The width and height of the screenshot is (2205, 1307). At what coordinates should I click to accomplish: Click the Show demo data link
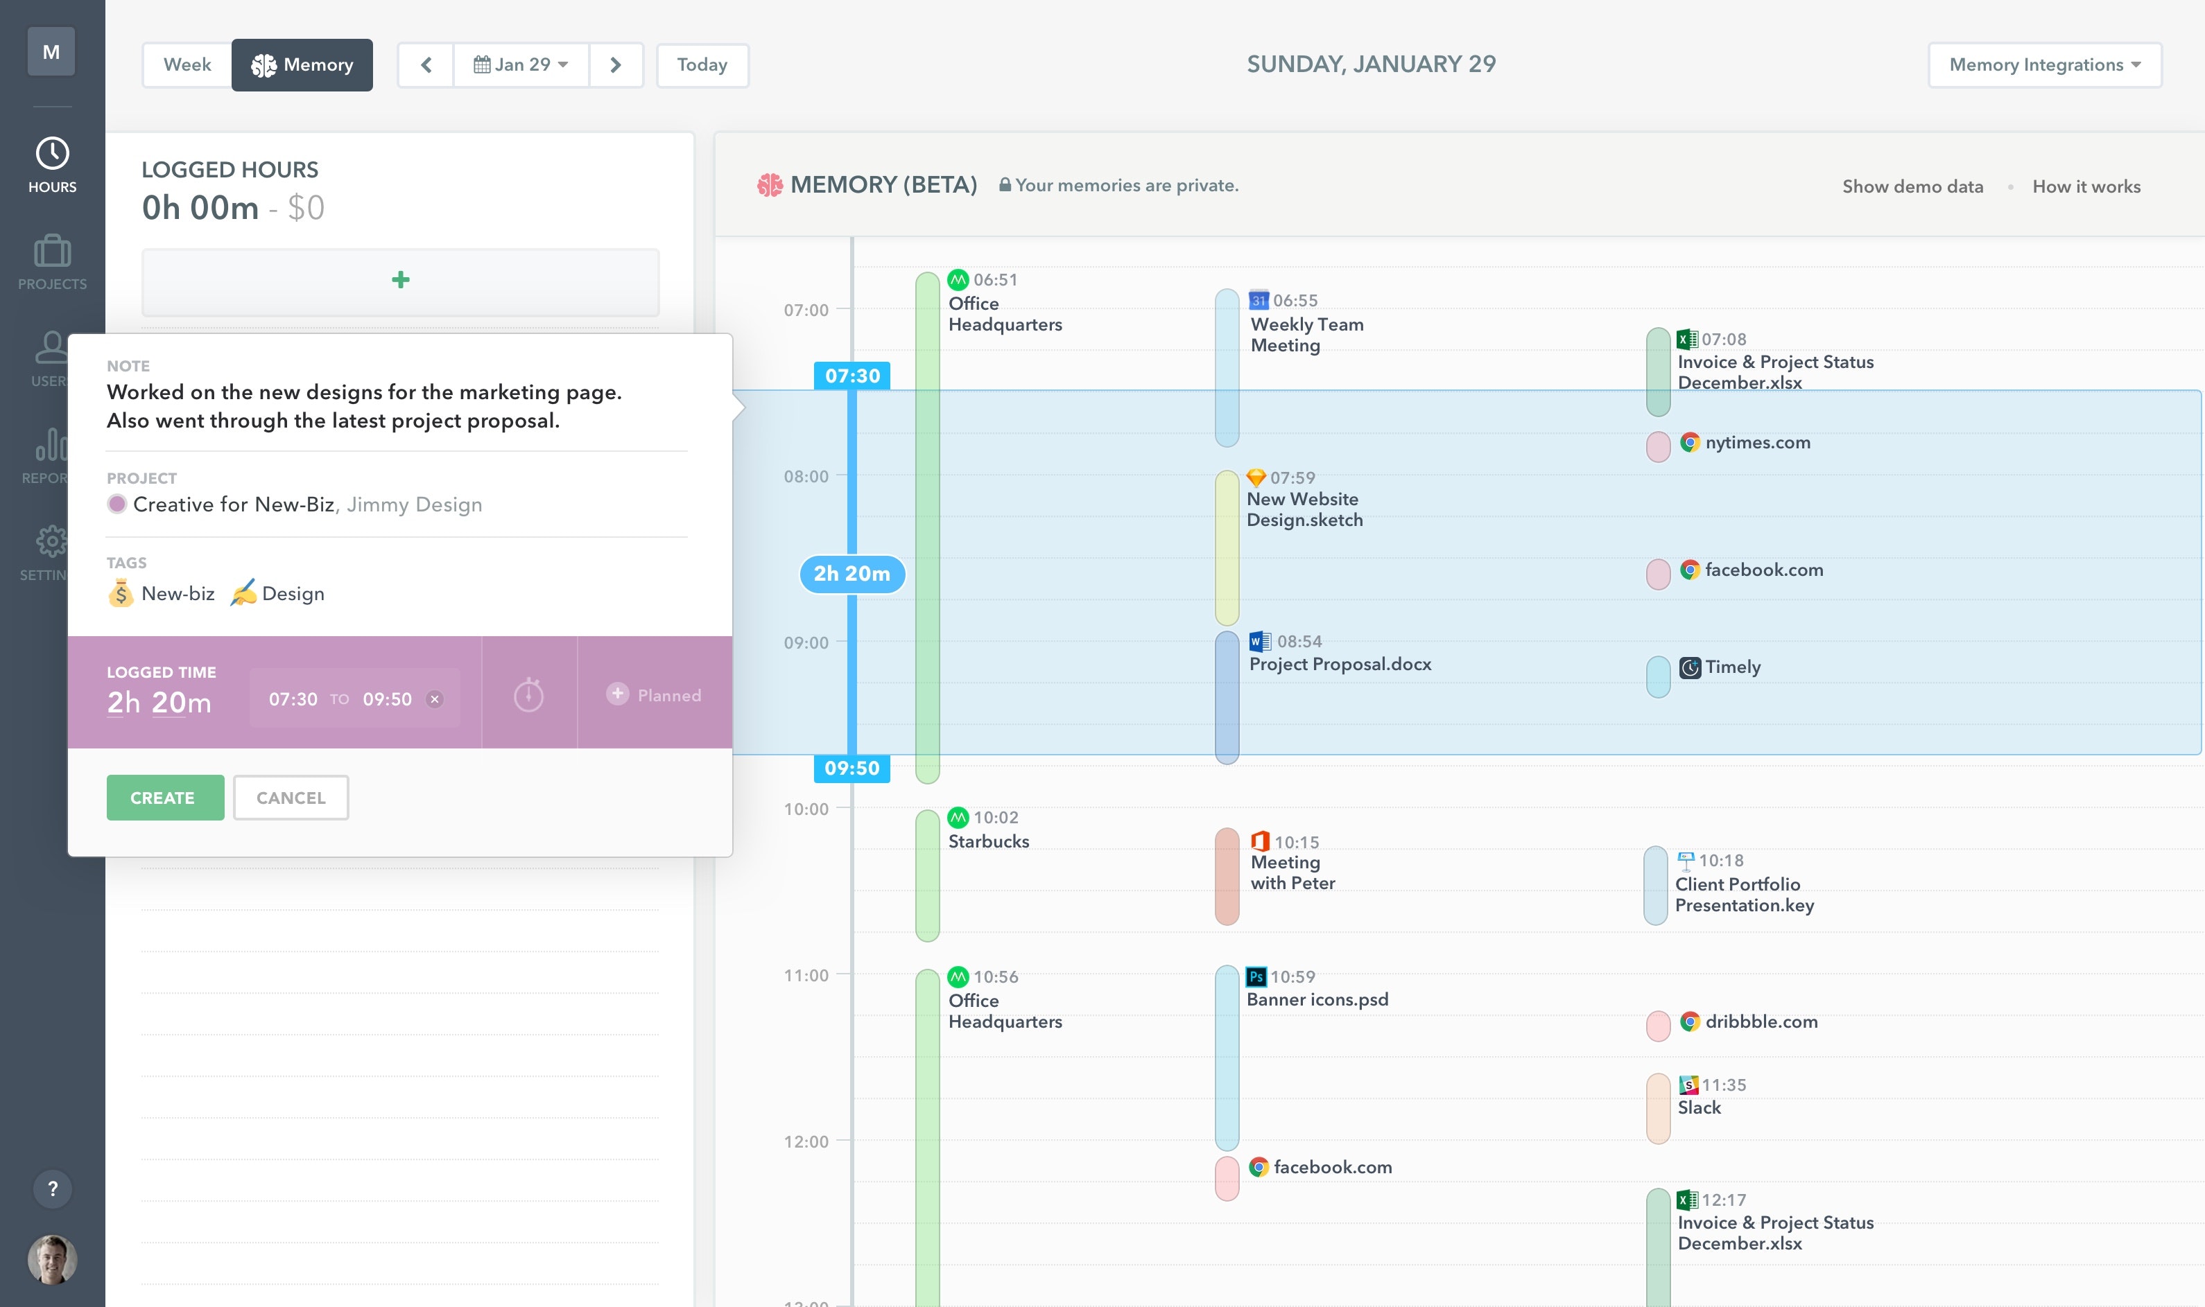[1912, 186]
